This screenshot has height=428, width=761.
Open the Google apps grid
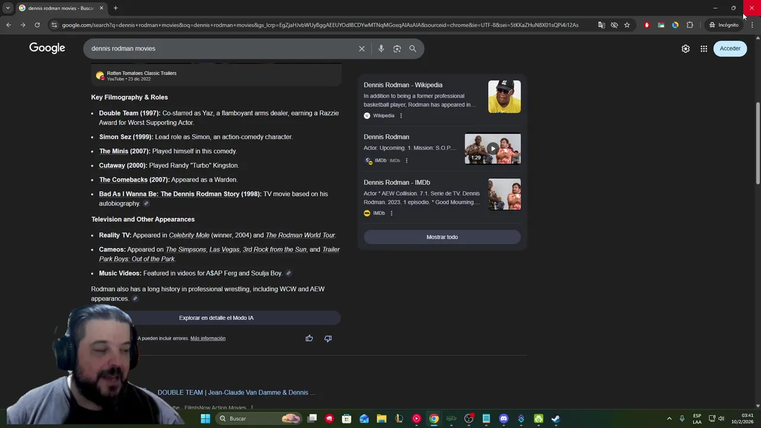coord(704,49)
